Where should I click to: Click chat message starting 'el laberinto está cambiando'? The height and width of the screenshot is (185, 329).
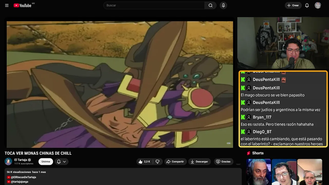tap(282, 141)
